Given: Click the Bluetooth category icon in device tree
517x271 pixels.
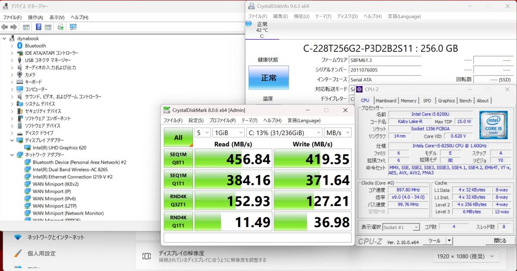Looking at the screenshot, I should point(20,46).
